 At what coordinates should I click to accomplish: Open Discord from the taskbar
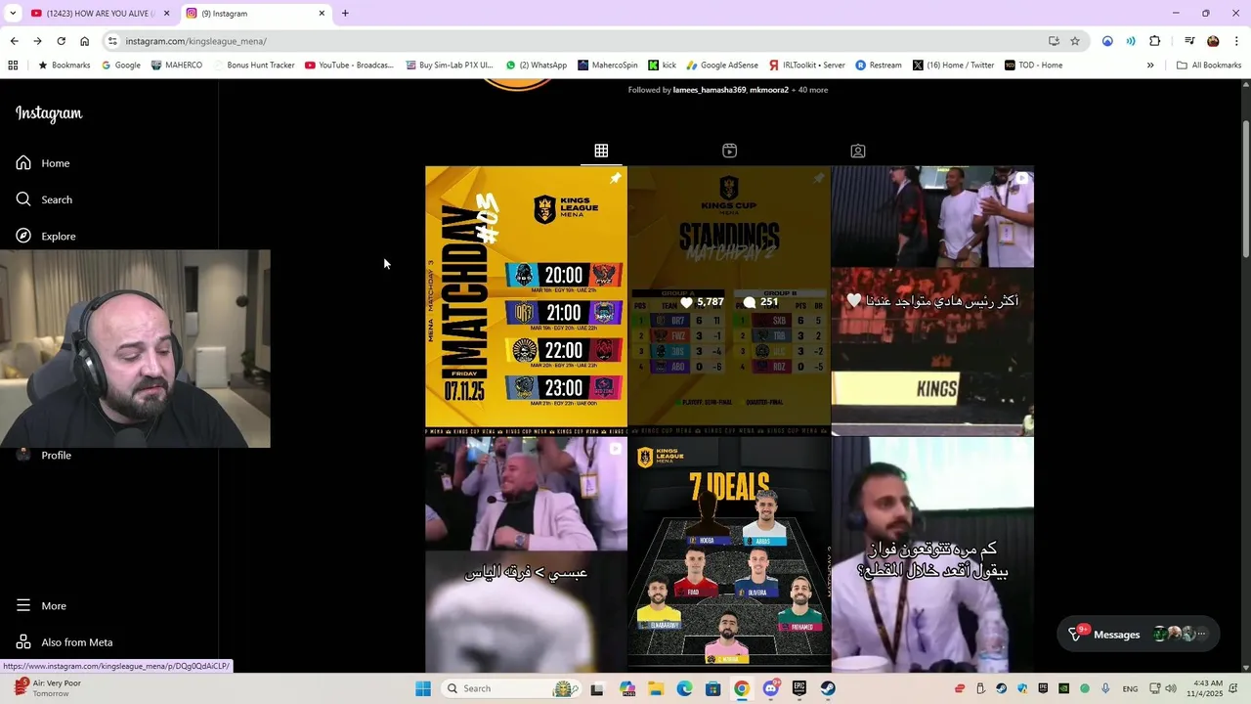click(x=770, y=688)
